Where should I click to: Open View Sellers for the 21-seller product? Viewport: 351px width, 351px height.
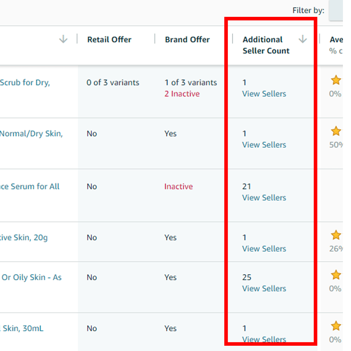(x=264, y=198)
